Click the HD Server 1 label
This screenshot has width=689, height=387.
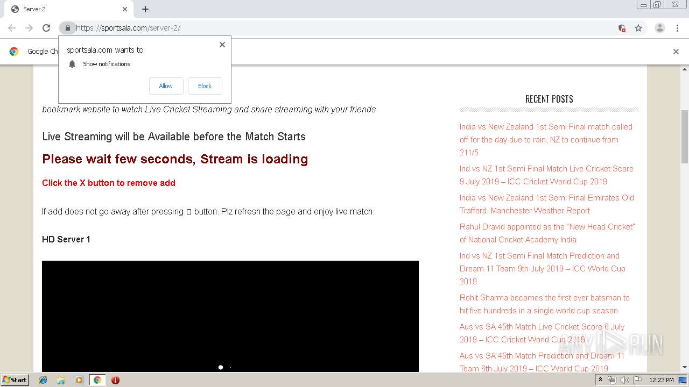[66, 239]
